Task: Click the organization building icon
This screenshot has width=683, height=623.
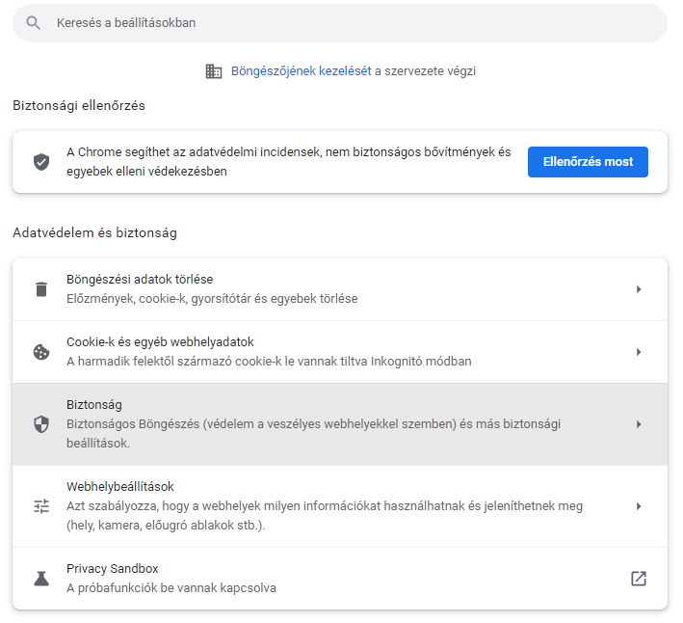Action: pos(214,71)
